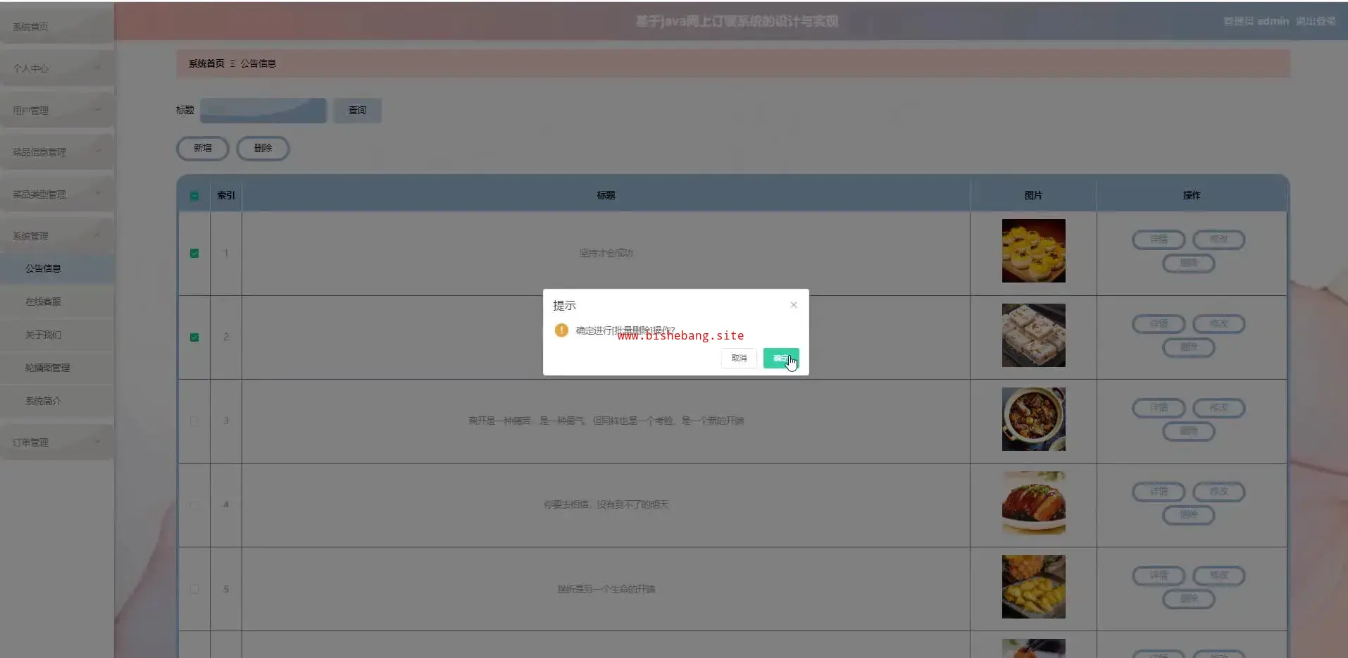The image size is (1348, 658).
Task: Expand the 用户管理 sidebar menu
Action: [57, 111]
